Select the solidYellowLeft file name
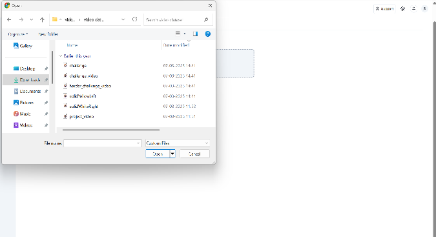The height and width of the screenshot is (237, 436). (83, 96)
